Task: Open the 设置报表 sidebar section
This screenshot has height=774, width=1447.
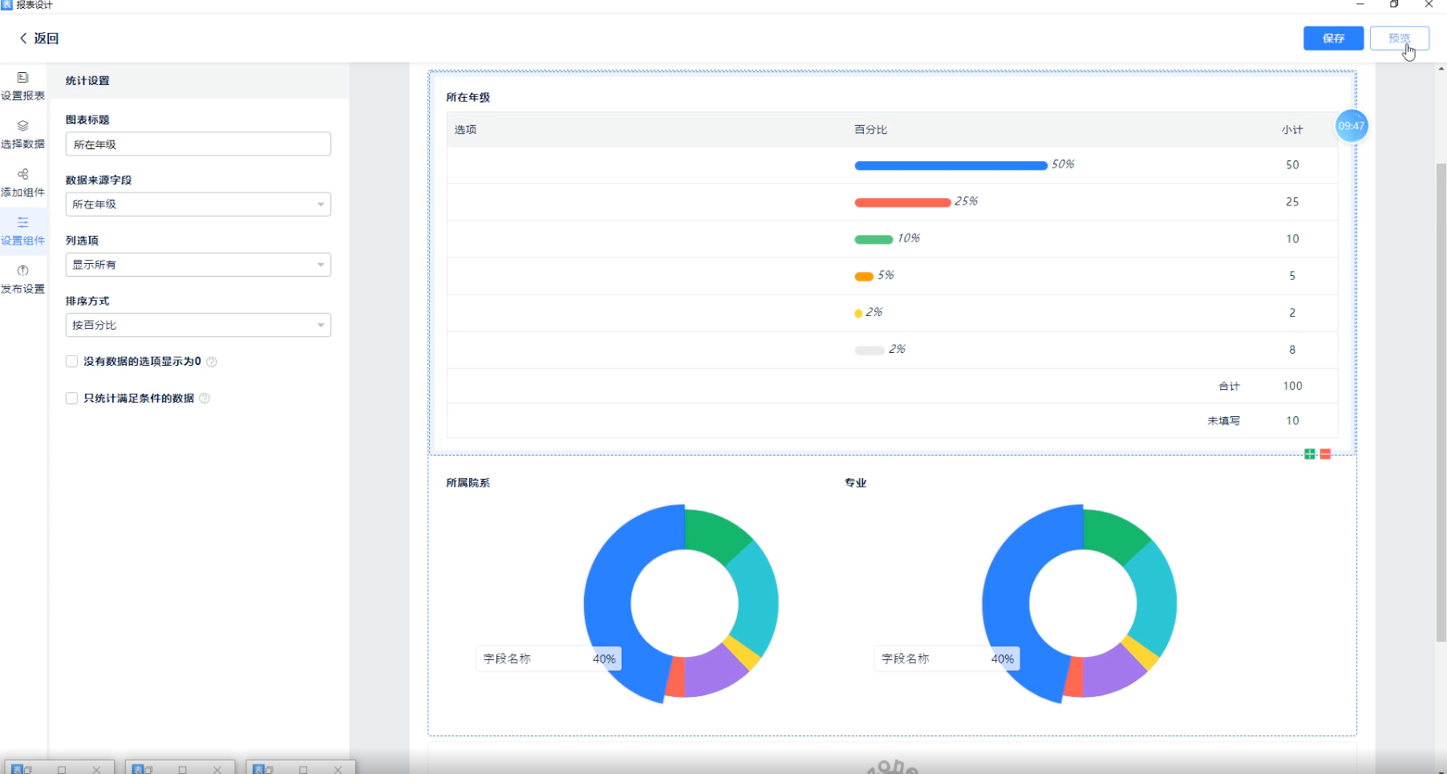Action: click(x=22, y=86)
